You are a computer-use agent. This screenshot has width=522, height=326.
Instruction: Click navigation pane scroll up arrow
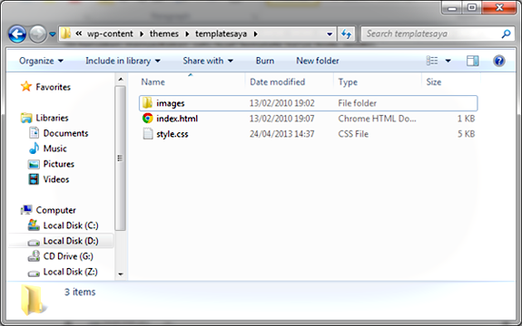(121, 80)
